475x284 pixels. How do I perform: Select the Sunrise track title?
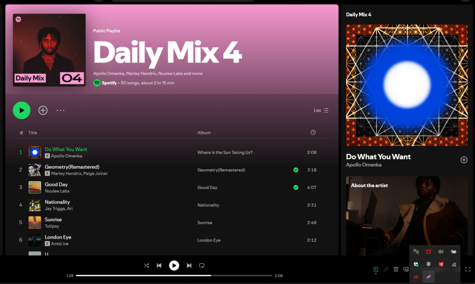click(53, 220)
